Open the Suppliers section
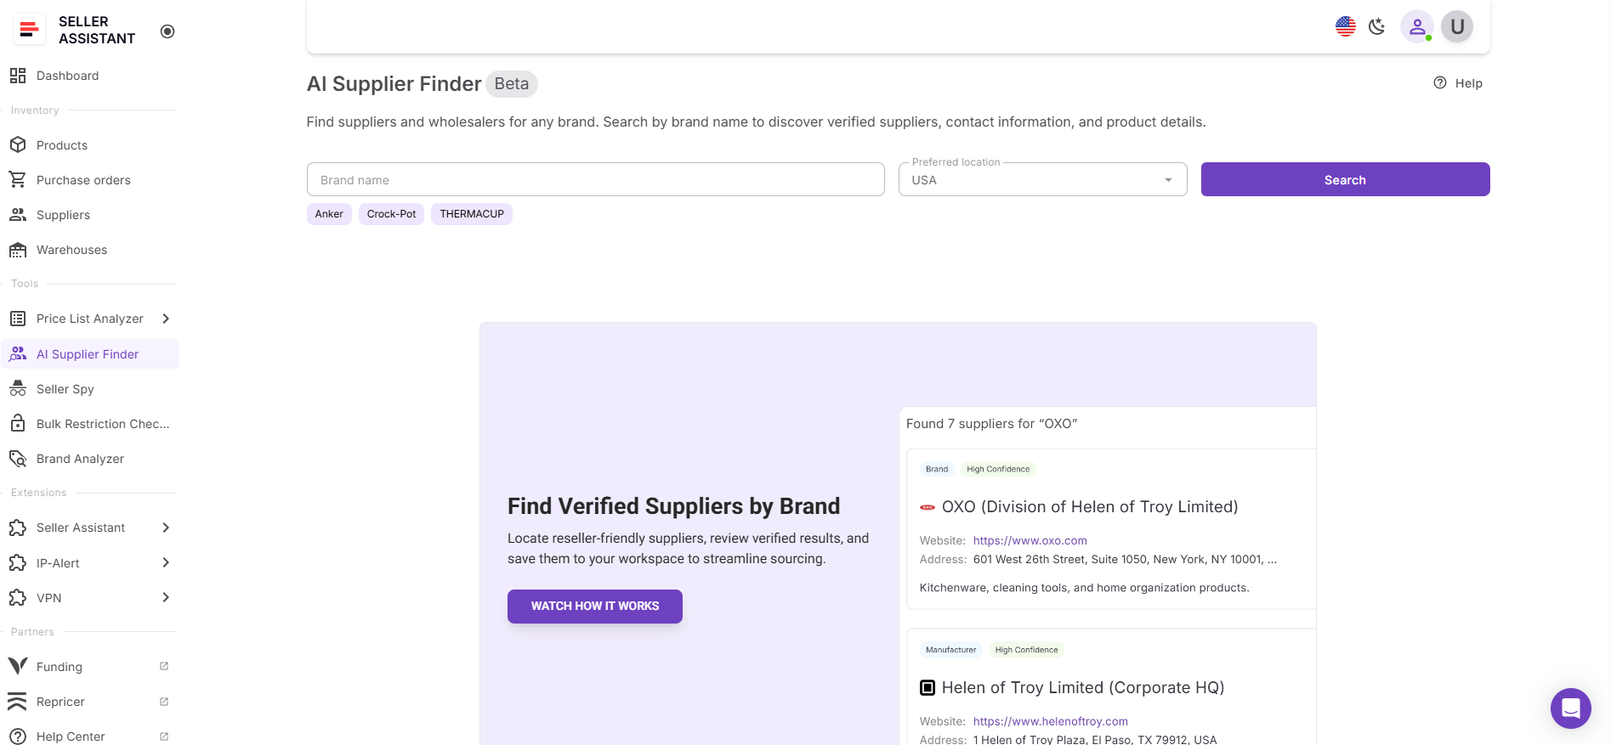This screenshot has width=1611, height=745. click(x=64, y=214)
